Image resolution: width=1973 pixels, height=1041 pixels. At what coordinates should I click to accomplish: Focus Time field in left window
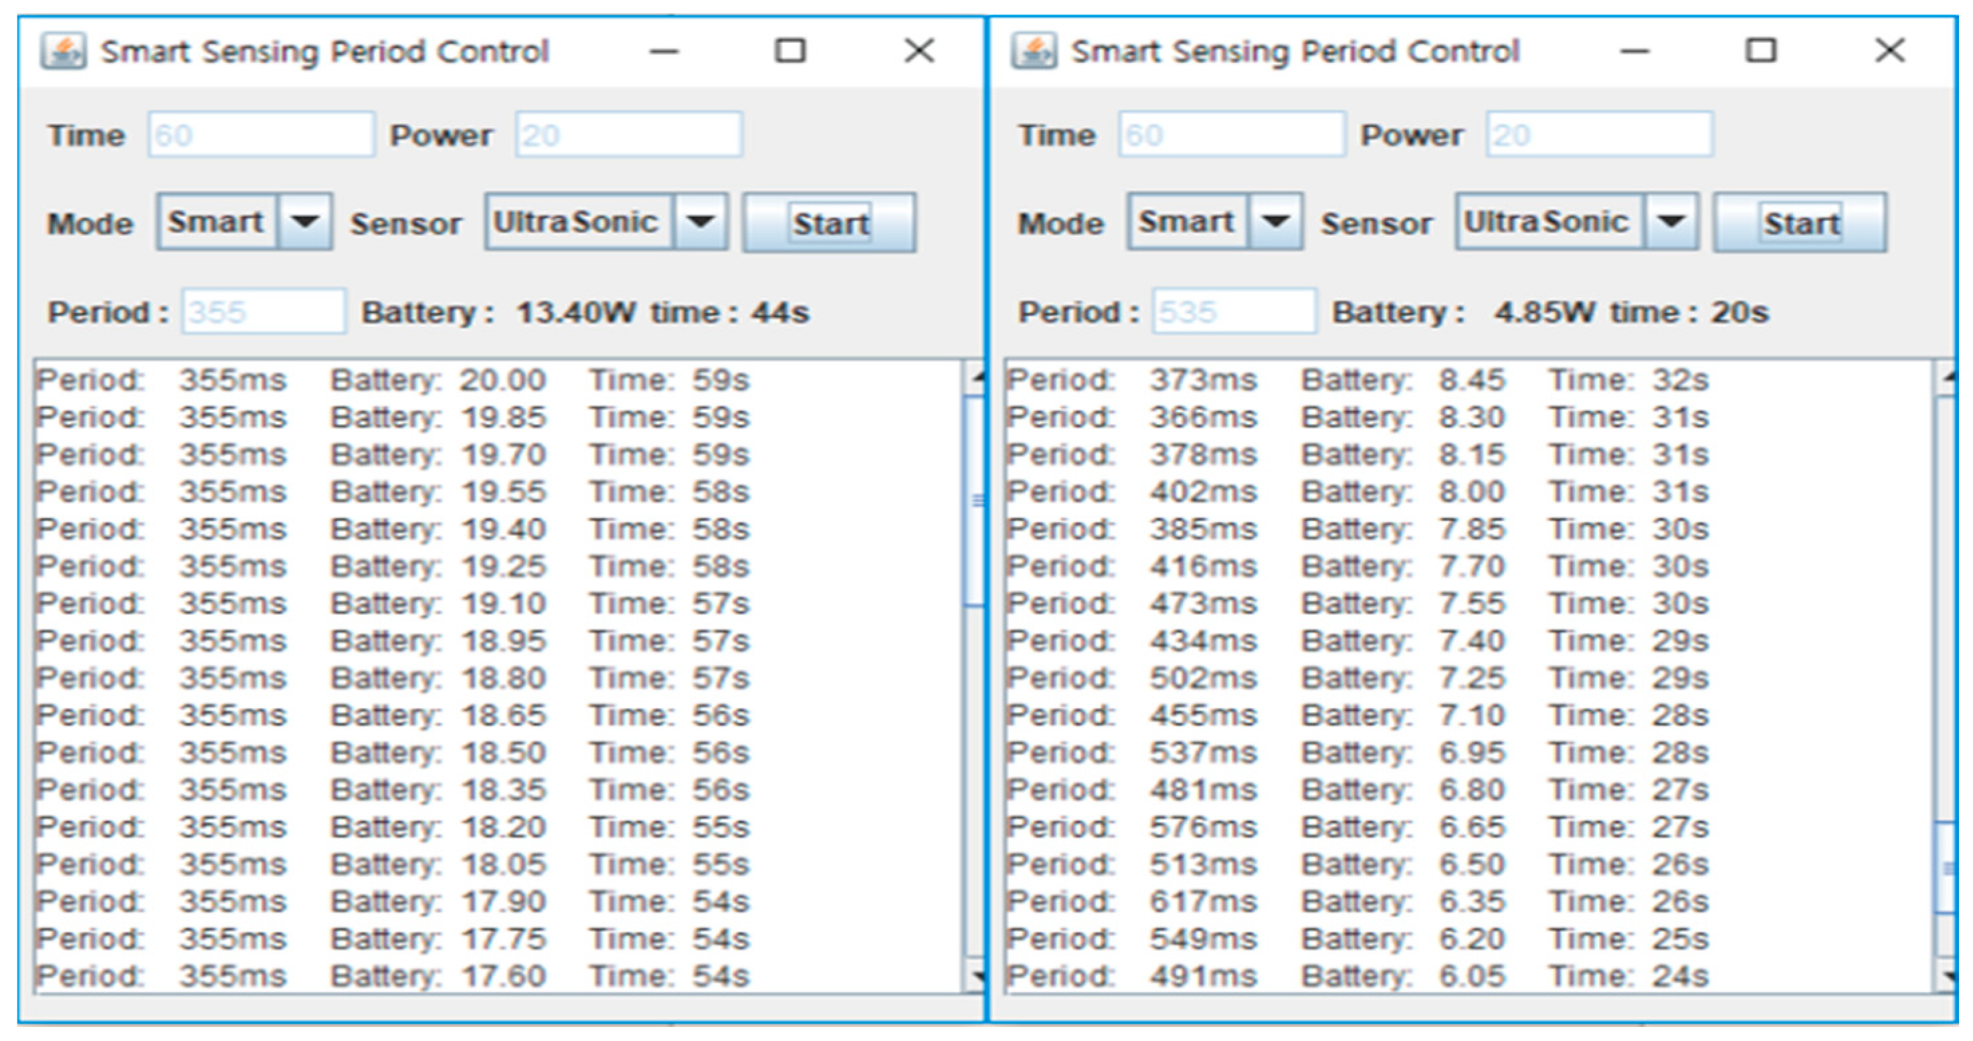(262, 135)
